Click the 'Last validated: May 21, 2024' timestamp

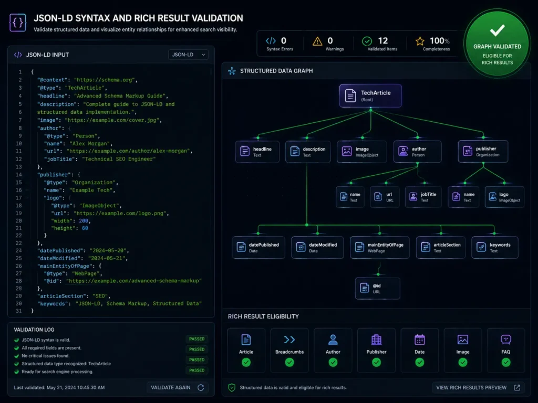point(59,388)
